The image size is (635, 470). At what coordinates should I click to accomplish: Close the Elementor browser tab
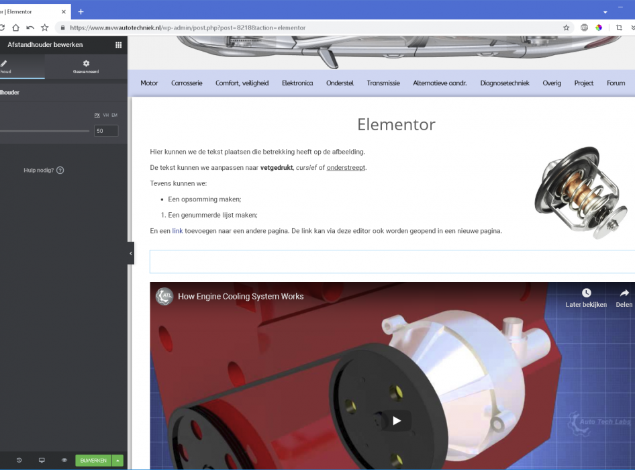coord(64,12)
